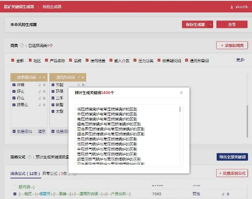
Task: Delete the 通用形容词 category
Action: click(83, 77)
